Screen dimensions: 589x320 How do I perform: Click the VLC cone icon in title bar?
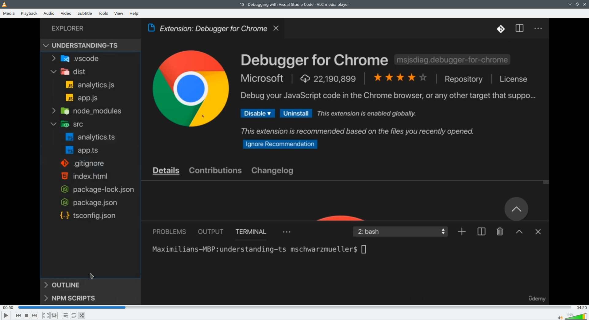[4, 4]
